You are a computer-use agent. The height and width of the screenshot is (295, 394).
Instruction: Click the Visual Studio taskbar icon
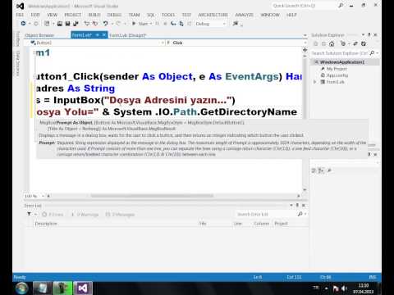[83, 288]
